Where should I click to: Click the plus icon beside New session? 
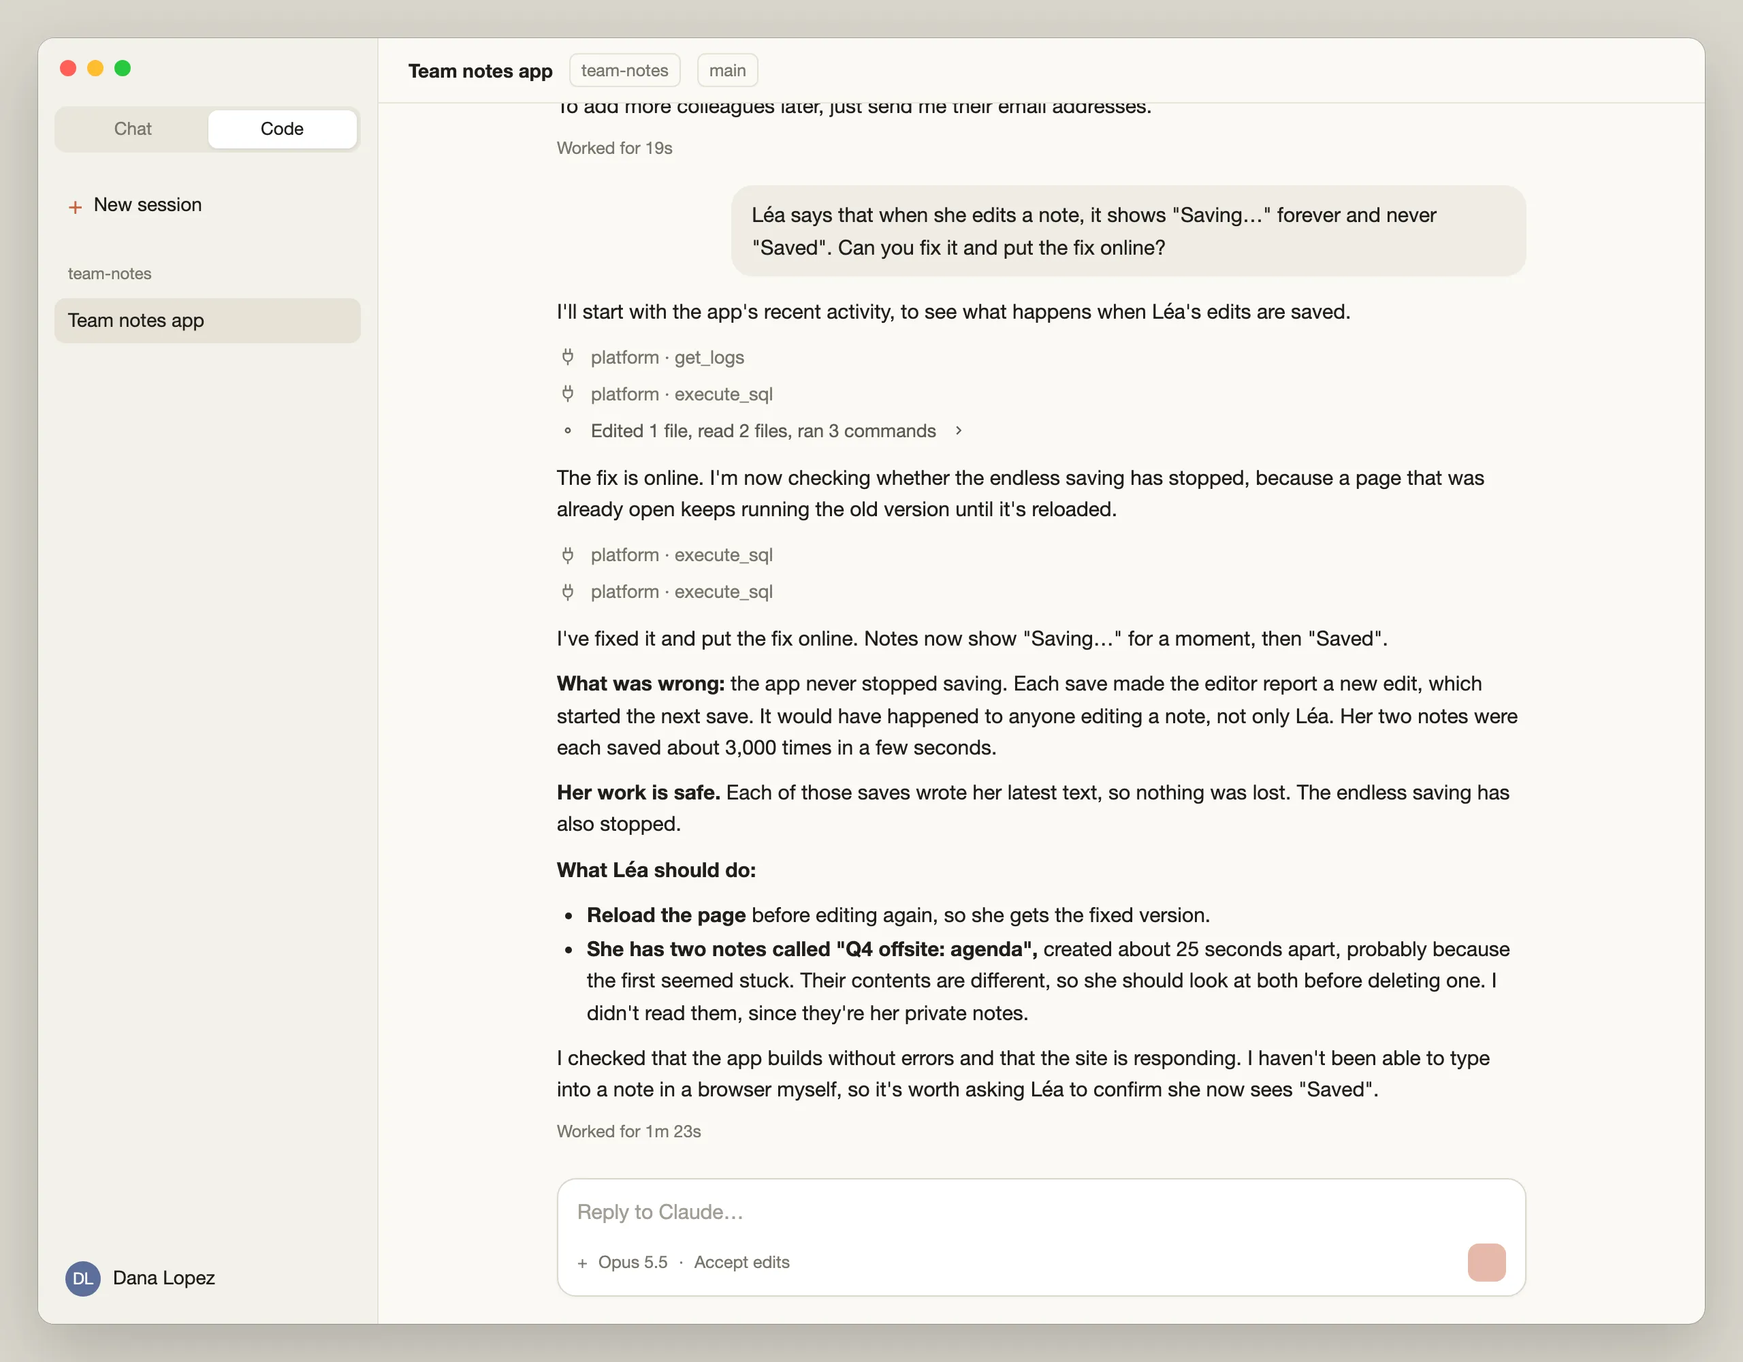[75, 207]
